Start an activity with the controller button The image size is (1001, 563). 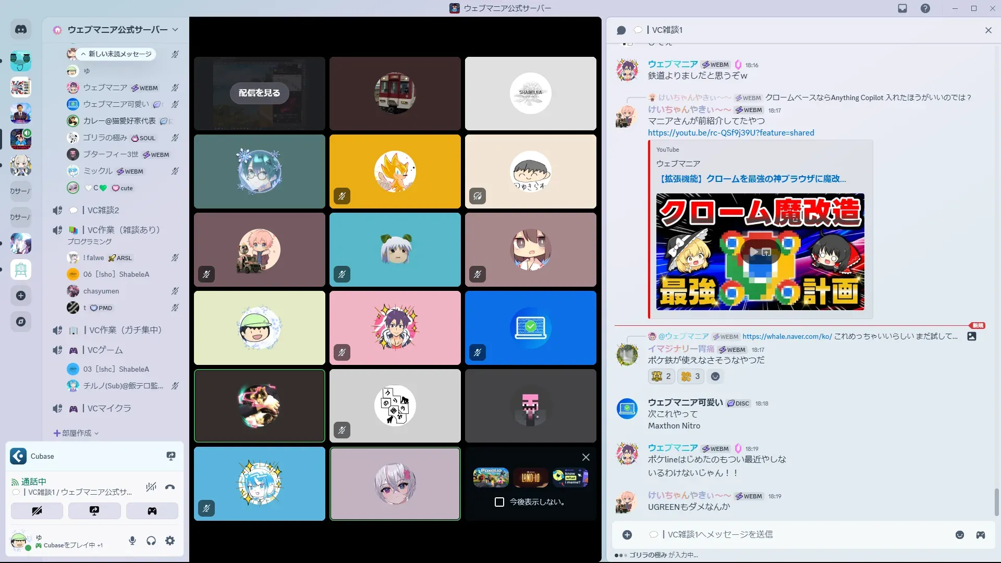pyautogui.click(x=152, y=511)
